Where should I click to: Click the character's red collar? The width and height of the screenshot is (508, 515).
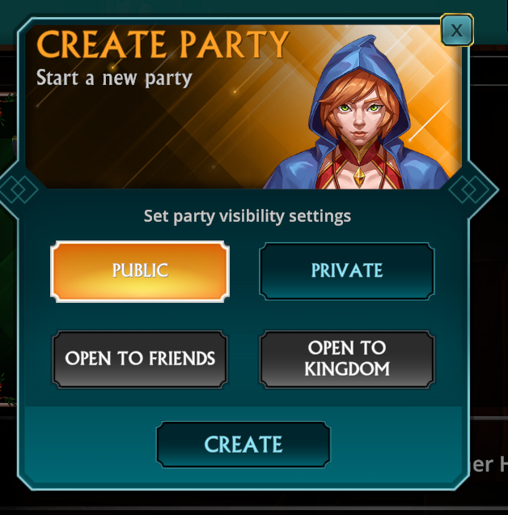click(358, 153)
